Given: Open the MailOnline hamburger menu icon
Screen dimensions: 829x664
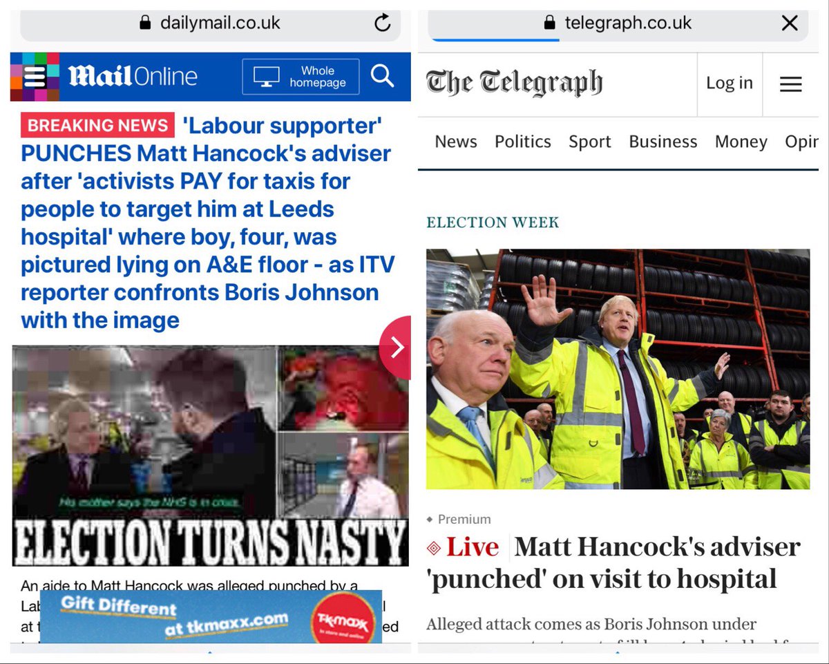Looking at the screenshot, I should point(35,76).
